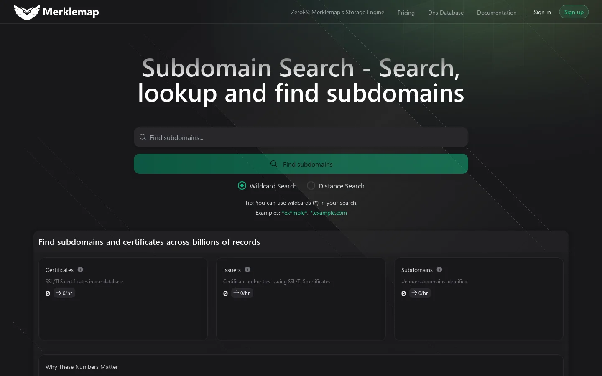
Task: Click the Sign in link
Action: click(x=542, y=12)
